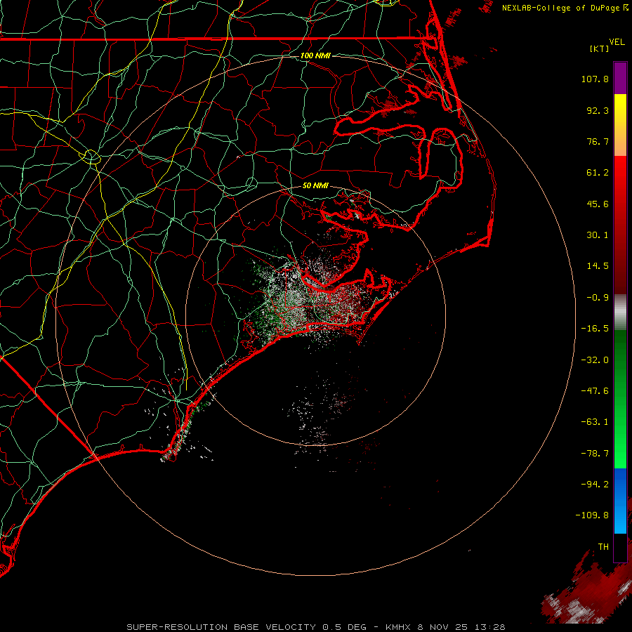This screenshot has width=632, height=632.
Task: Click the 61.2 legend value
Action: pos(598,173)
